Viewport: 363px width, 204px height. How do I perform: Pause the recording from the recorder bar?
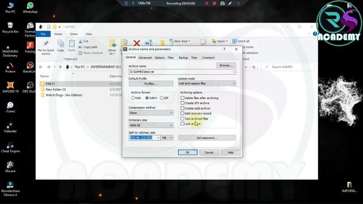206,3
